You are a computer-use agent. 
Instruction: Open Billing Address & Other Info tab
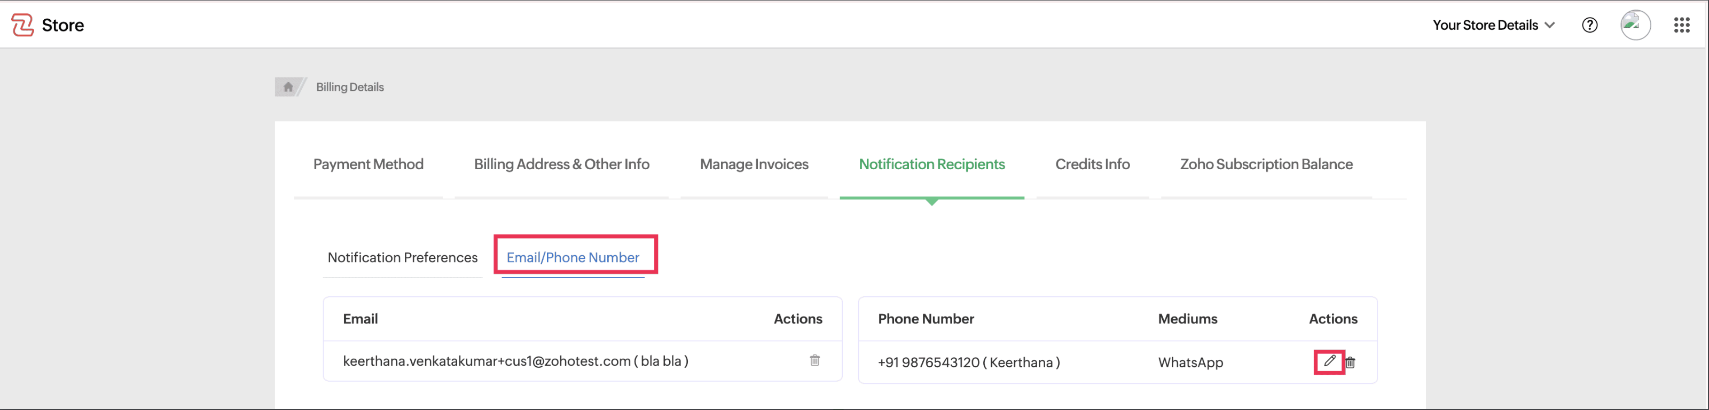point(561,164)
